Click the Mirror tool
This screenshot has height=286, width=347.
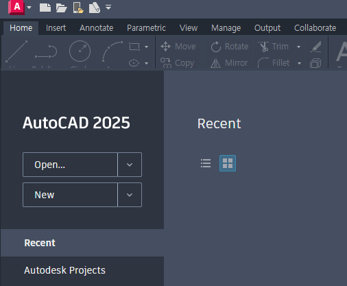(x=229, y=63)
